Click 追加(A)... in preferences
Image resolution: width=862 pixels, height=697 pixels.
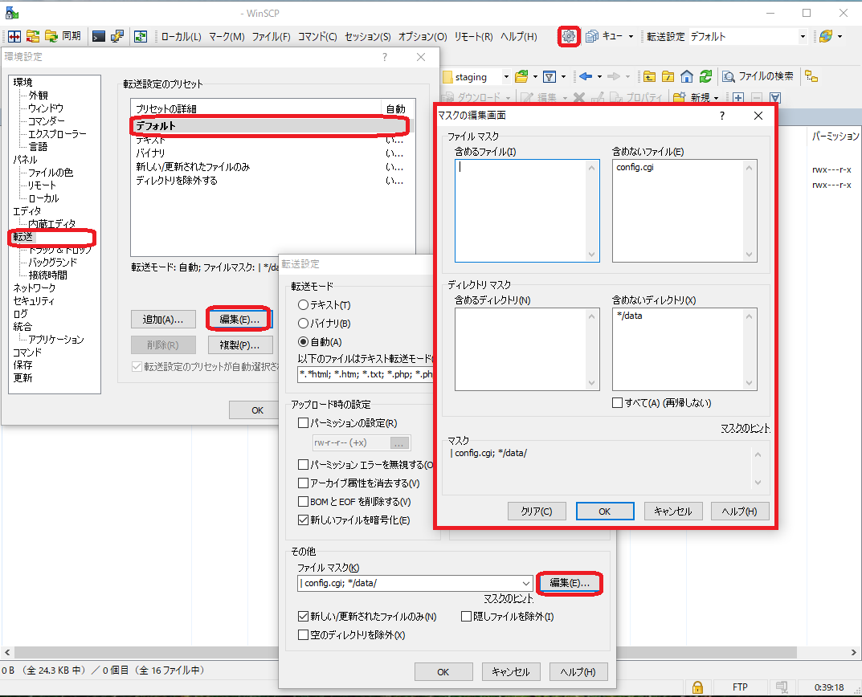163,320
